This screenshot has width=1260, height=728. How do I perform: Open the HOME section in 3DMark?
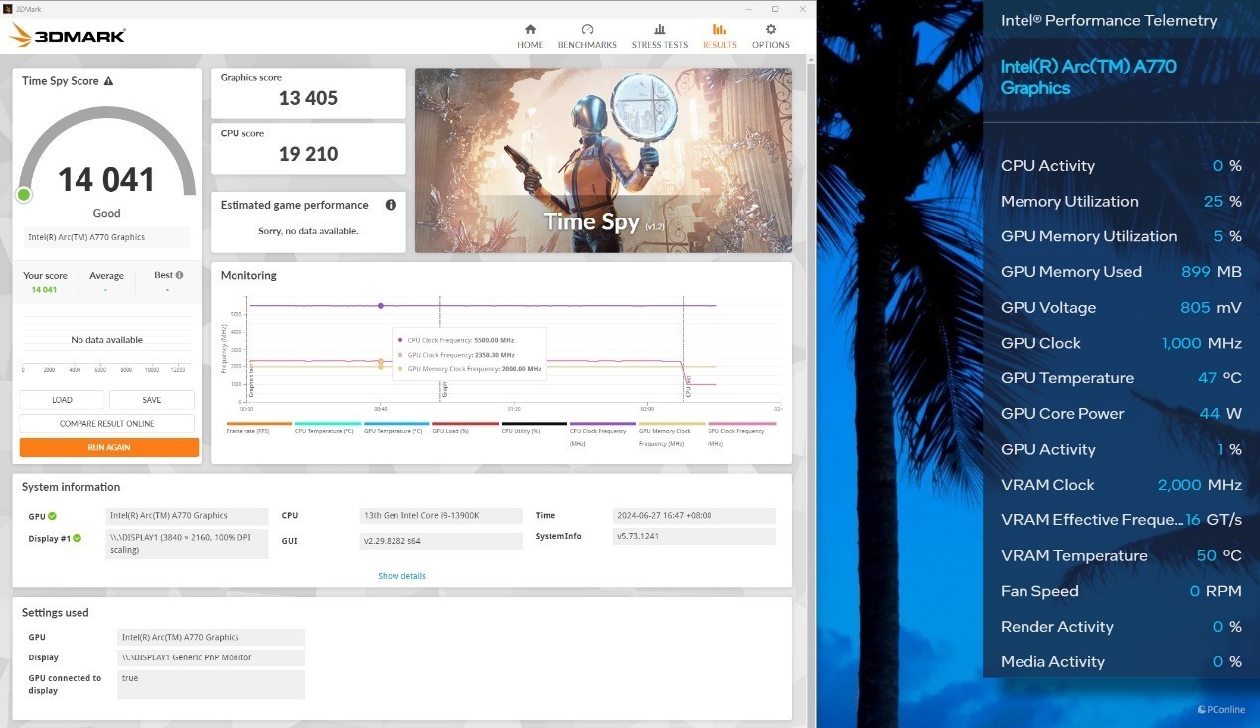pos(530,36)
